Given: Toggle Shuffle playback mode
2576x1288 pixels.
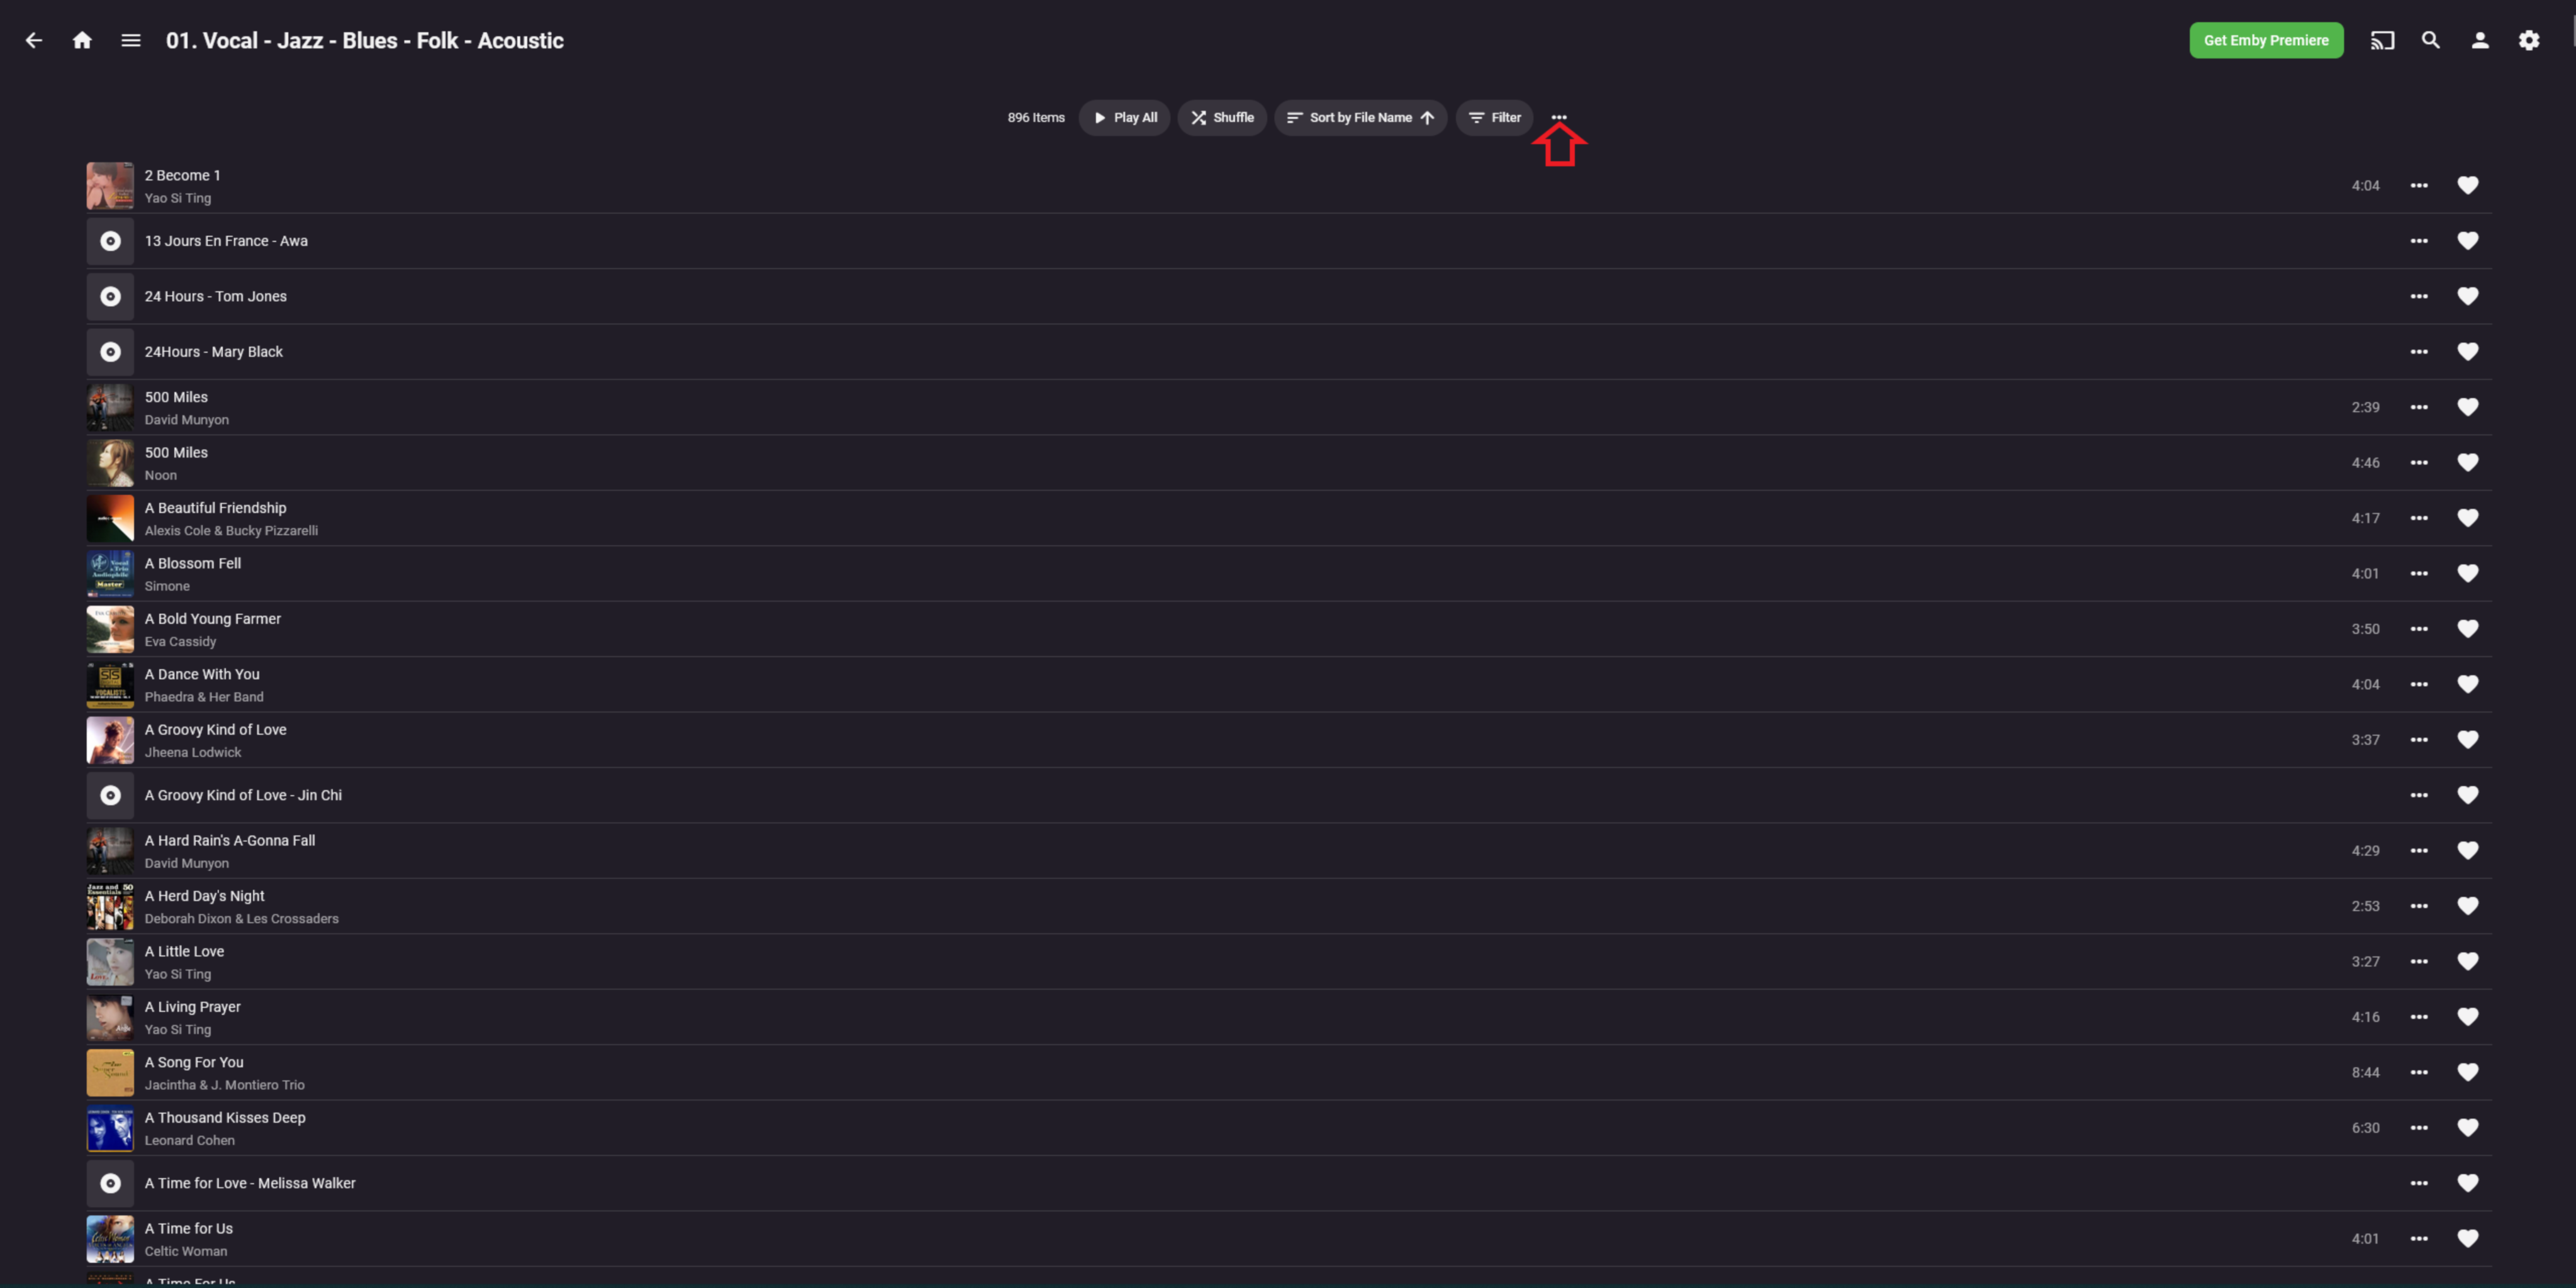Looking at the screenshot, I should tap(1223, 116).
